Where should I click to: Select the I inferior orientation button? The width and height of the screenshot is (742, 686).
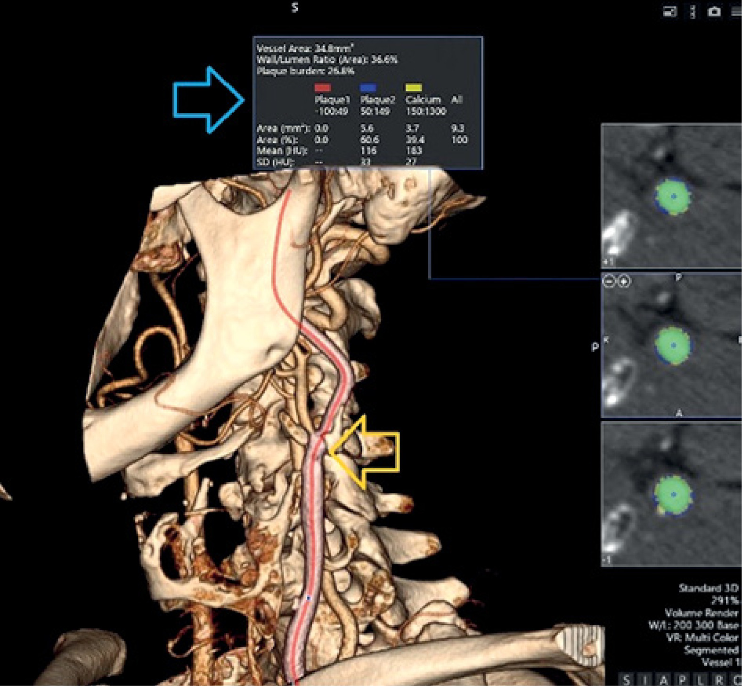coord(645,679)
